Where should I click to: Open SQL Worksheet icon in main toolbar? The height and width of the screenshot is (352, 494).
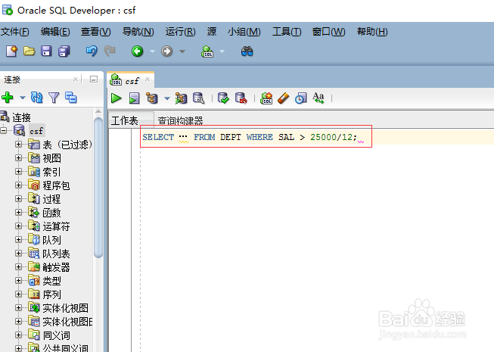207,51
